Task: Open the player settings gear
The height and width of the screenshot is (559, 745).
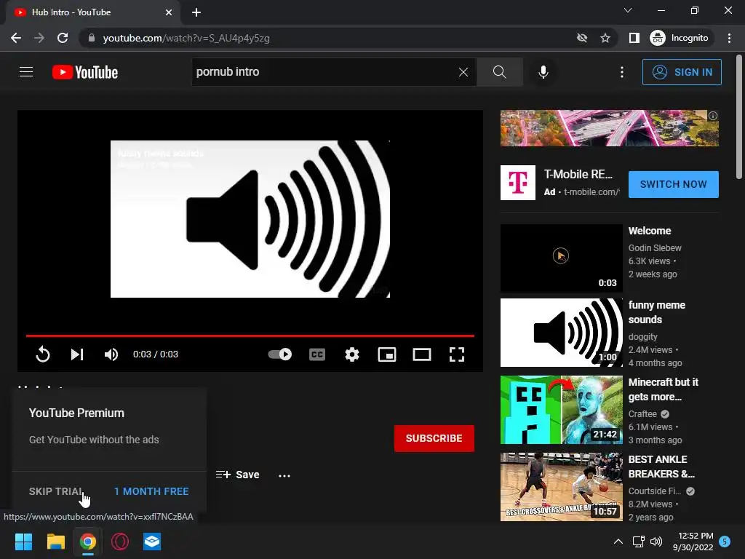Action: (351, 354)
